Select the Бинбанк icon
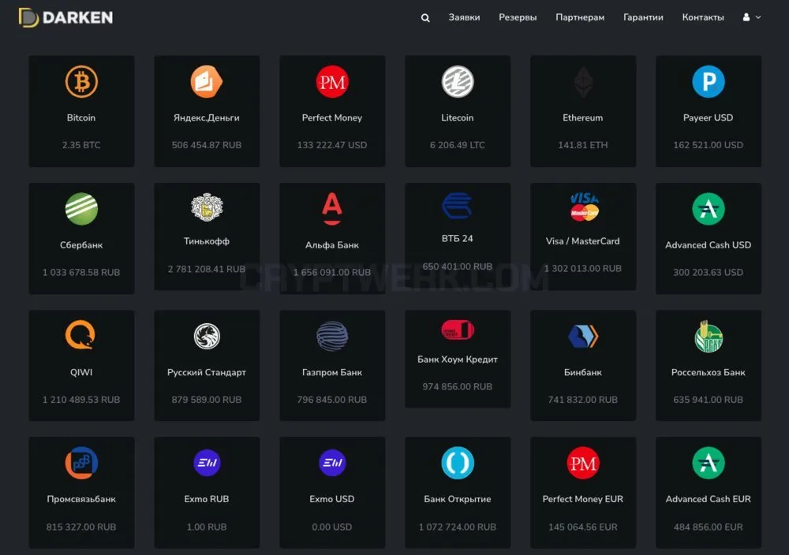The image size is (789, 555). coord(583,337)
